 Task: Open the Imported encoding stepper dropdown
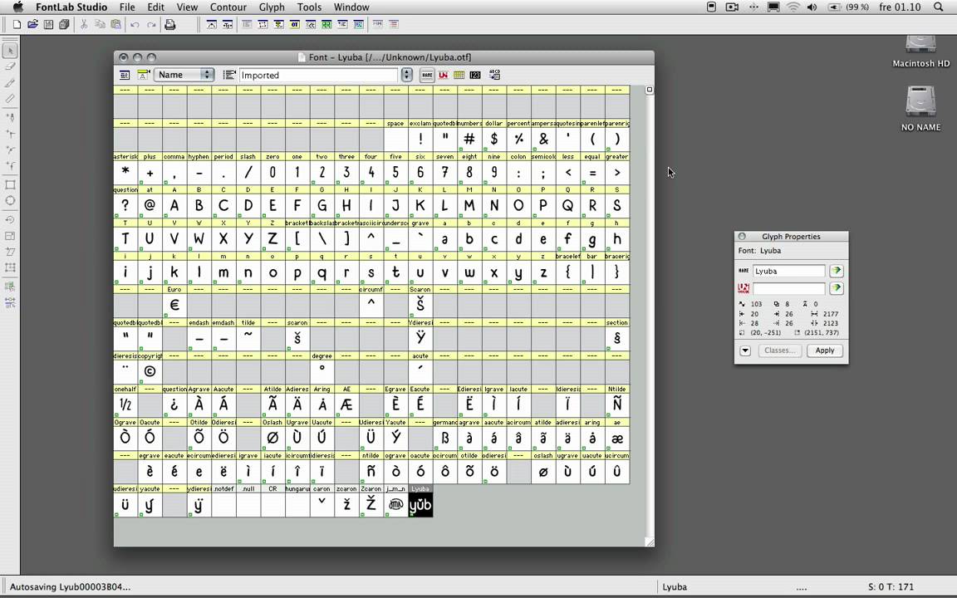click(407, 75)
